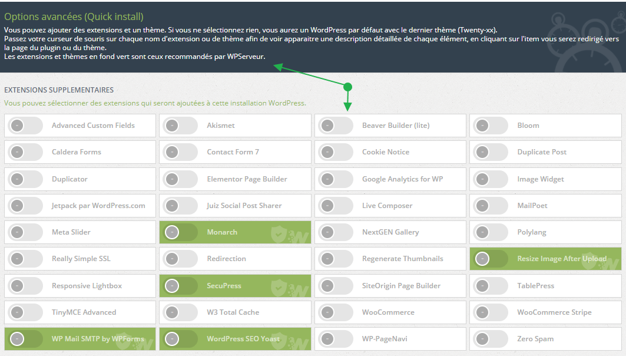Enable the Bloom extension switch
The image size is (626, 356).
click(491, 126)
